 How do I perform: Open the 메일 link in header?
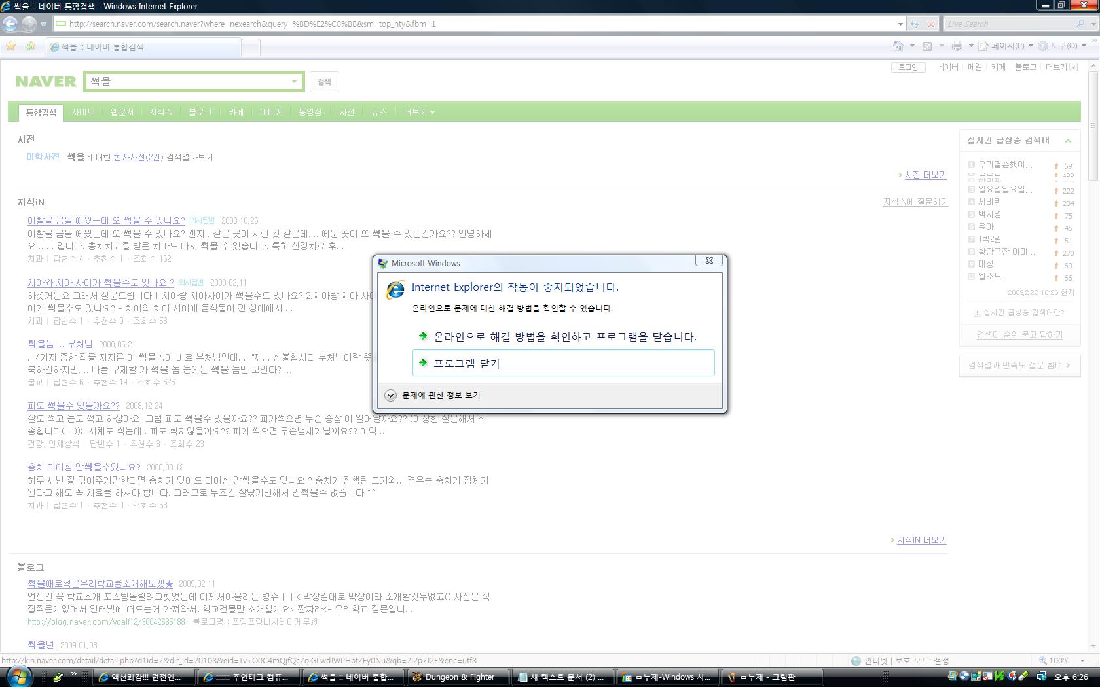point(975,67)
